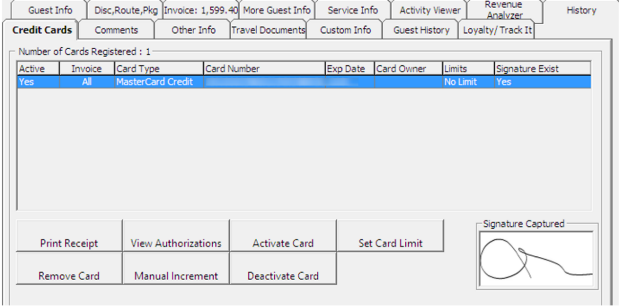Click the Card Owner column header
The image size is (619, 306).
click(409, 69)
